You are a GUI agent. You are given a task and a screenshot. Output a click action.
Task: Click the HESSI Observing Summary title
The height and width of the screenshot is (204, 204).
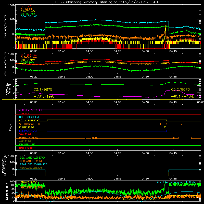pos(108,2)
